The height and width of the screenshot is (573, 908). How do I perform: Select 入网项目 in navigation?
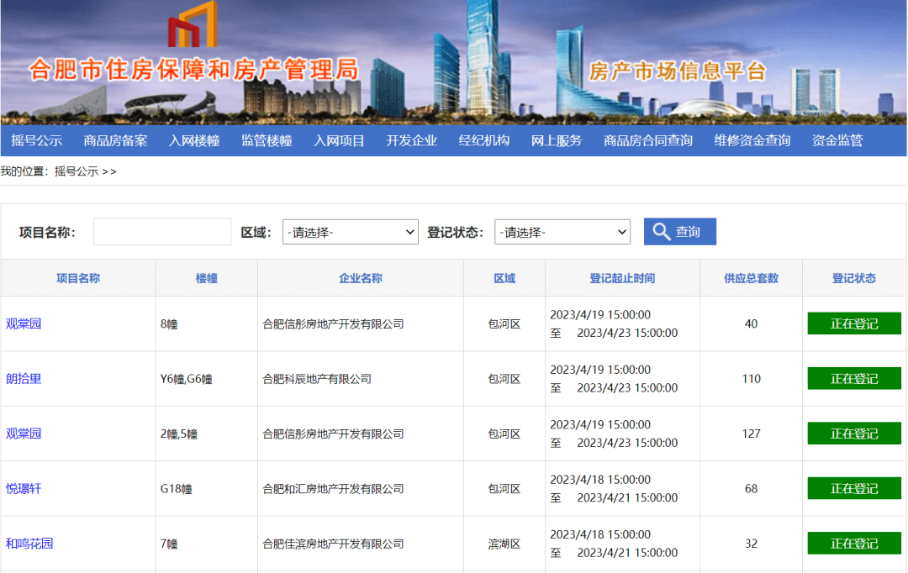point(339,140)
